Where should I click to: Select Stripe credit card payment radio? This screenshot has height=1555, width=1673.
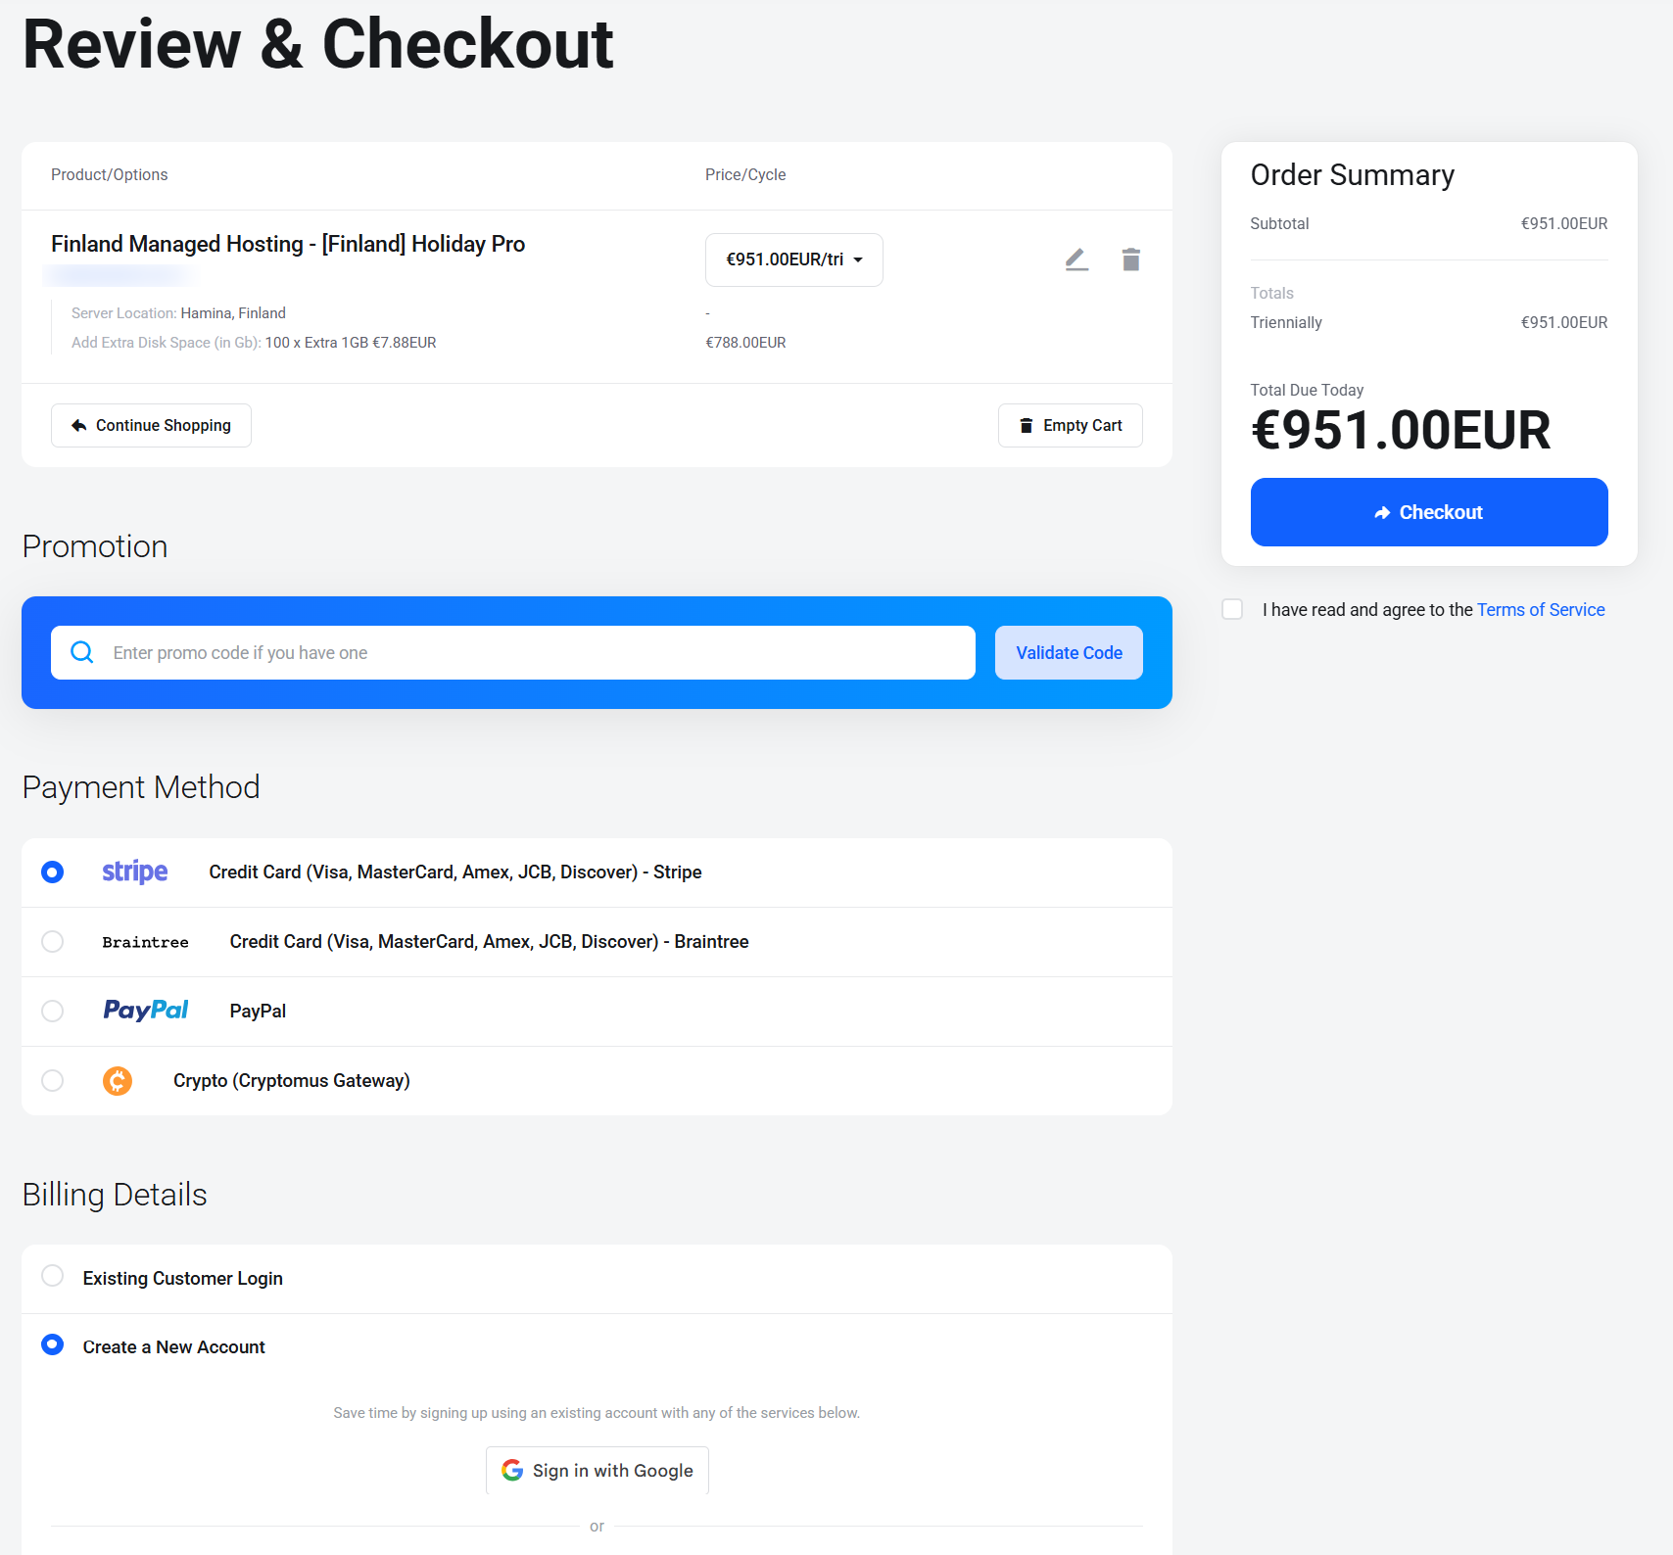tap(53, 872)
